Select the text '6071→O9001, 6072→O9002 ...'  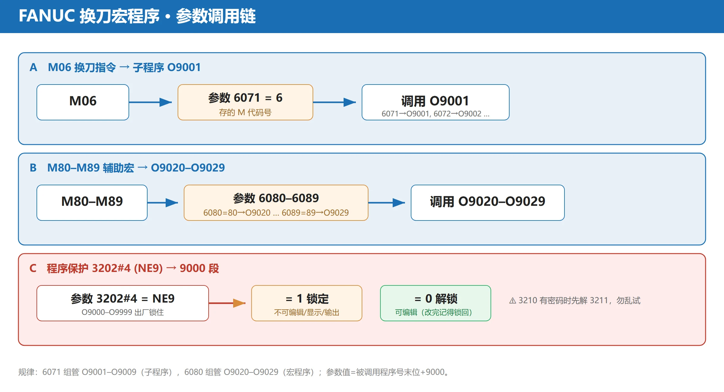pyautogui.click(x=435, y=114)
